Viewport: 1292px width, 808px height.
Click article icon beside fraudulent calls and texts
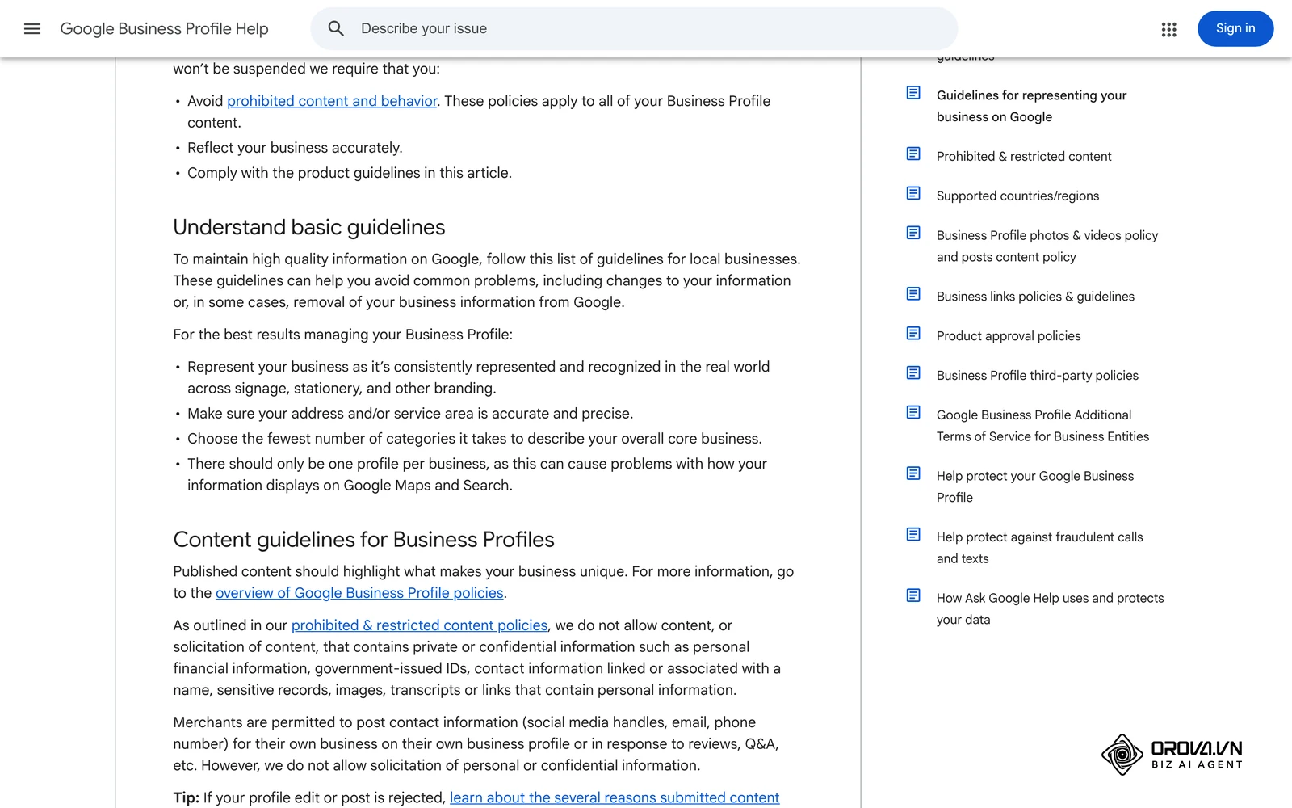[x=913, y=535]
